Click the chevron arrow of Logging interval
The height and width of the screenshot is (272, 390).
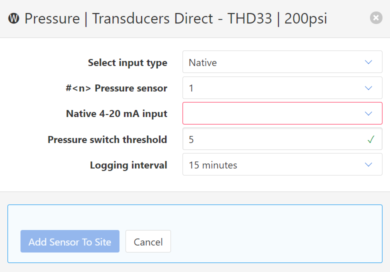pyautogui.click(x=368, y=165)
